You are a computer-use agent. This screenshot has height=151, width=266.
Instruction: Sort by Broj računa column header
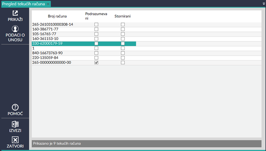[x=57, y=16]
